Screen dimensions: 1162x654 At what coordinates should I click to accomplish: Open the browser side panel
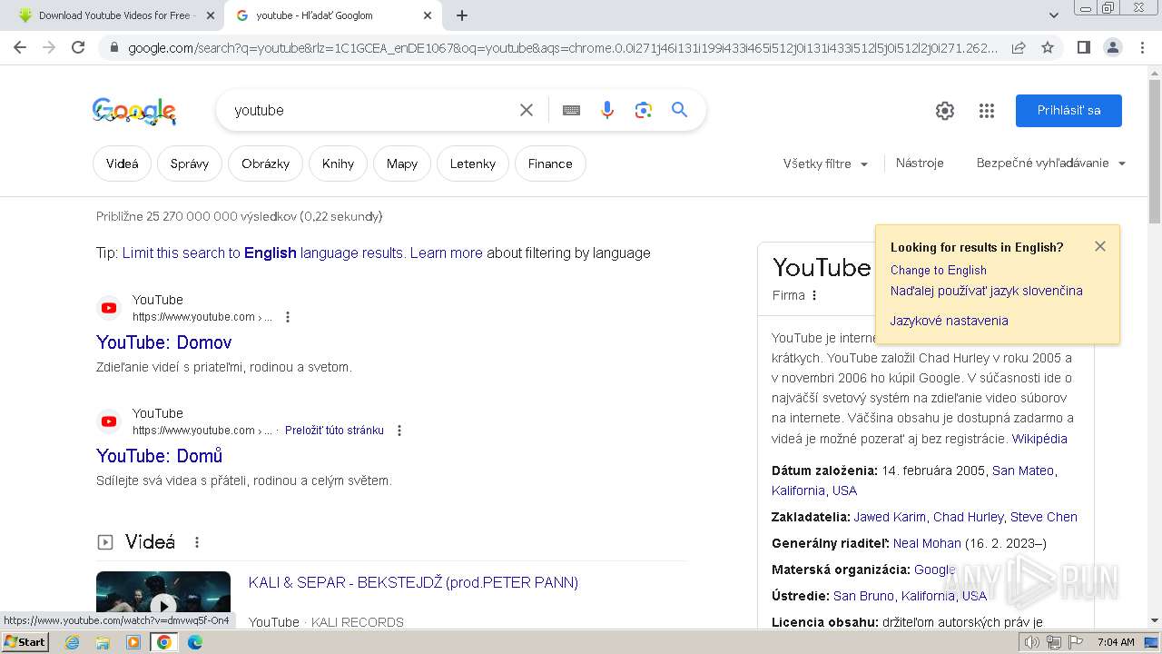coord(1083,47)
